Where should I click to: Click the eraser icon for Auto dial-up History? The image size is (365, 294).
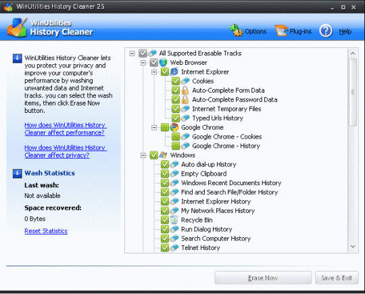pos(174,164)
